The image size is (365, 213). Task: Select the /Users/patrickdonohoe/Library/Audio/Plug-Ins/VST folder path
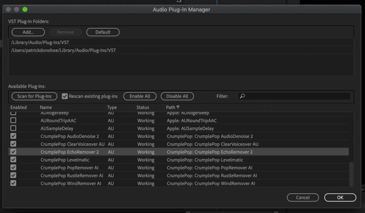[64, 50]
